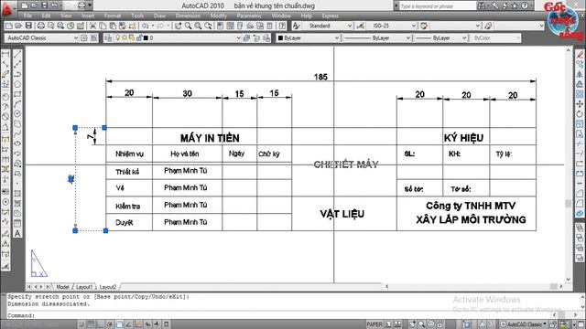Viewport: 586px width, 329px height.
Task: Toggle layer on/off lightbulb in layer dropdown
Action: click(118, 38)
